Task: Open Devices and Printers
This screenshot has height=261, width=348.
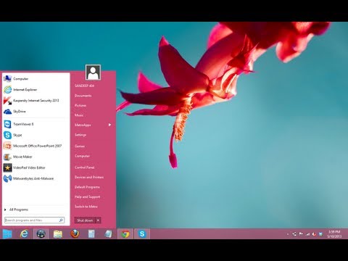Action: point(89,177)
